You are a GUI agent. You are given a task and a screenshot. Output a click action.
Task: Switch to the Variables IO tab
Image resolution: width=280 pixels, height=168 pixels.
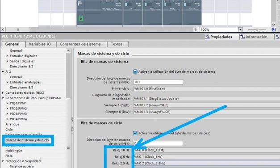[40, 44]
